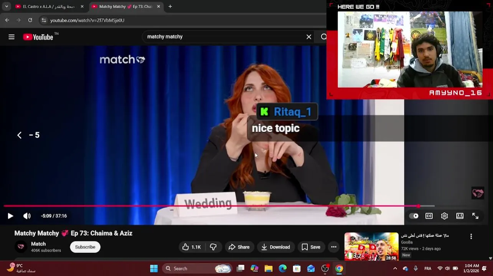This screenshot has width=493, height=276.
Task: Click the red progress bar scrubber handle
Action: (418, 206)
